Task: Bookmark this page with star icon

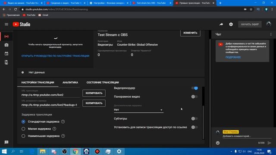Action: click(x=251, y=9)
